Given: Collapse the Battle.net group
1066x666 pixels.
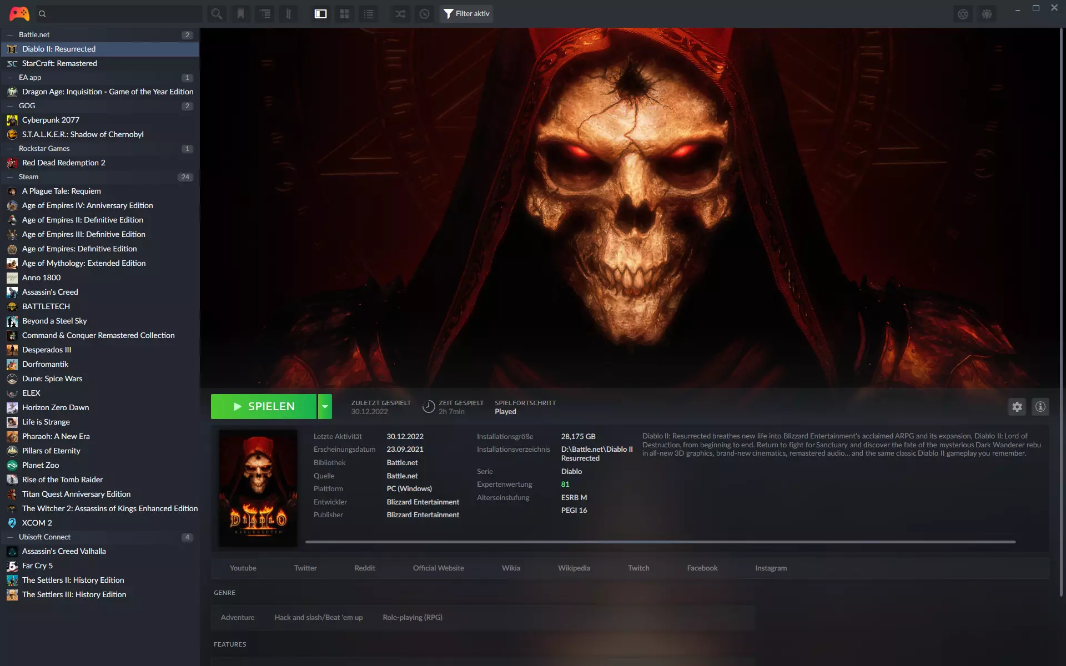Looking at the screenshot, I should (x=10, y=34).
